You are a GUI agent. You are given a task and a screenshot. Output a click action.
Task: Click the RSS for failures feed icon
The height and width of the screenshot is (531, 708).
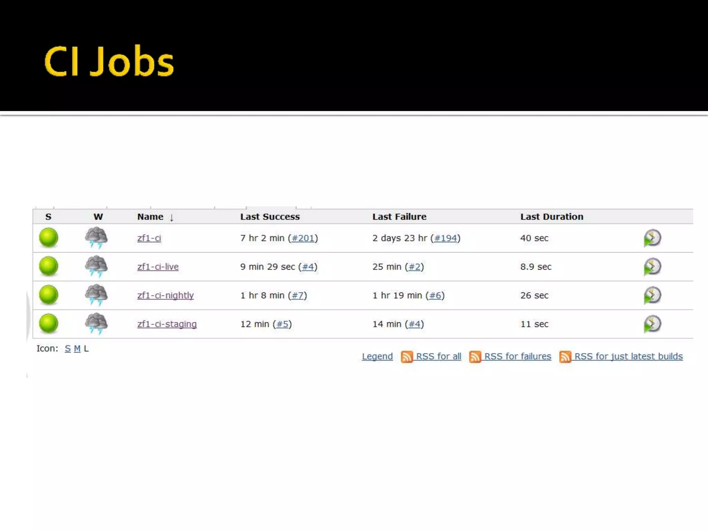click(475, 356)
